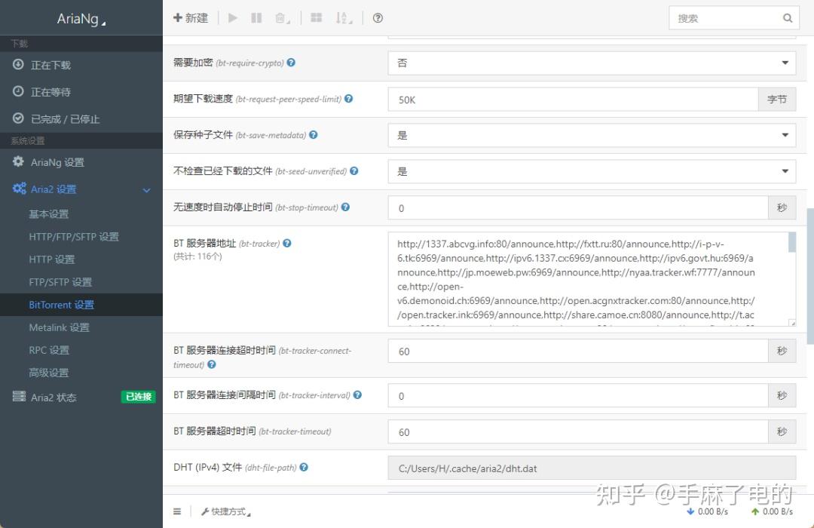Select BitTorrent 设置 item
Screen dimensions: 814x528
pyautogui.click(x=81, y=305)
